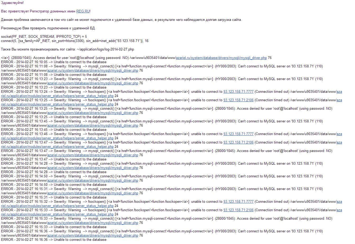Click the 16:14:28 'Unable to connect to the database' line
Viewport: 355px width, 244px height.
click(x=54, y=172)
